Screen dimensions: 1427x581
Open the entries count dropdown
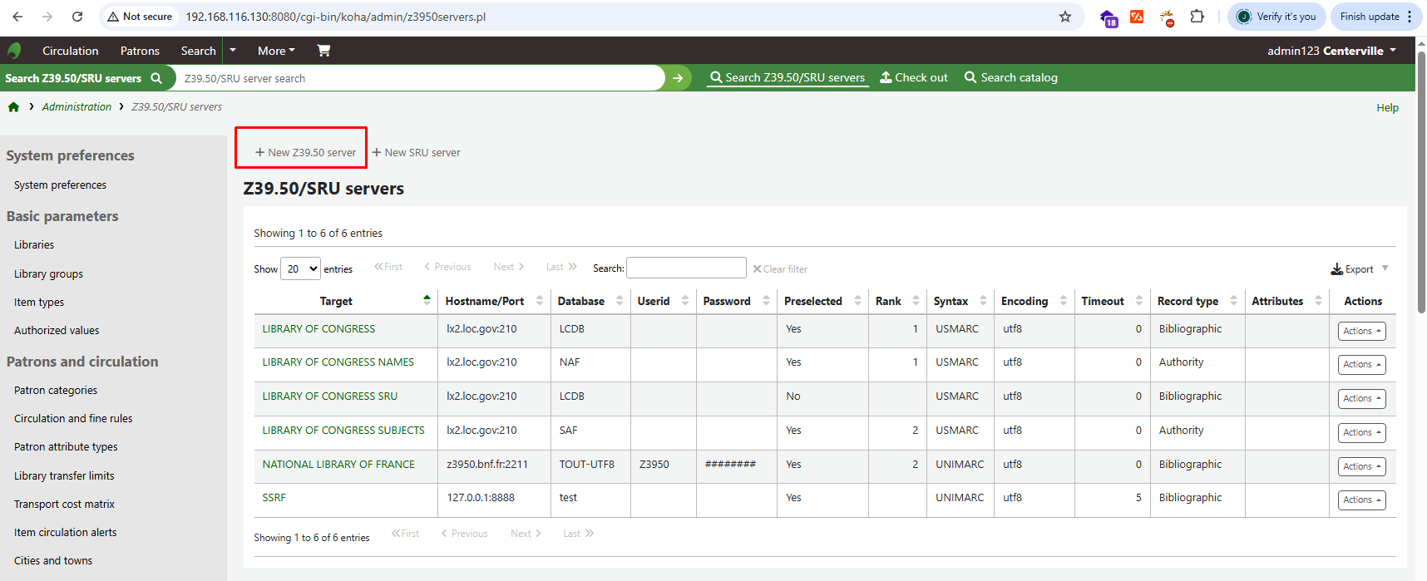[x=300, y=268]
